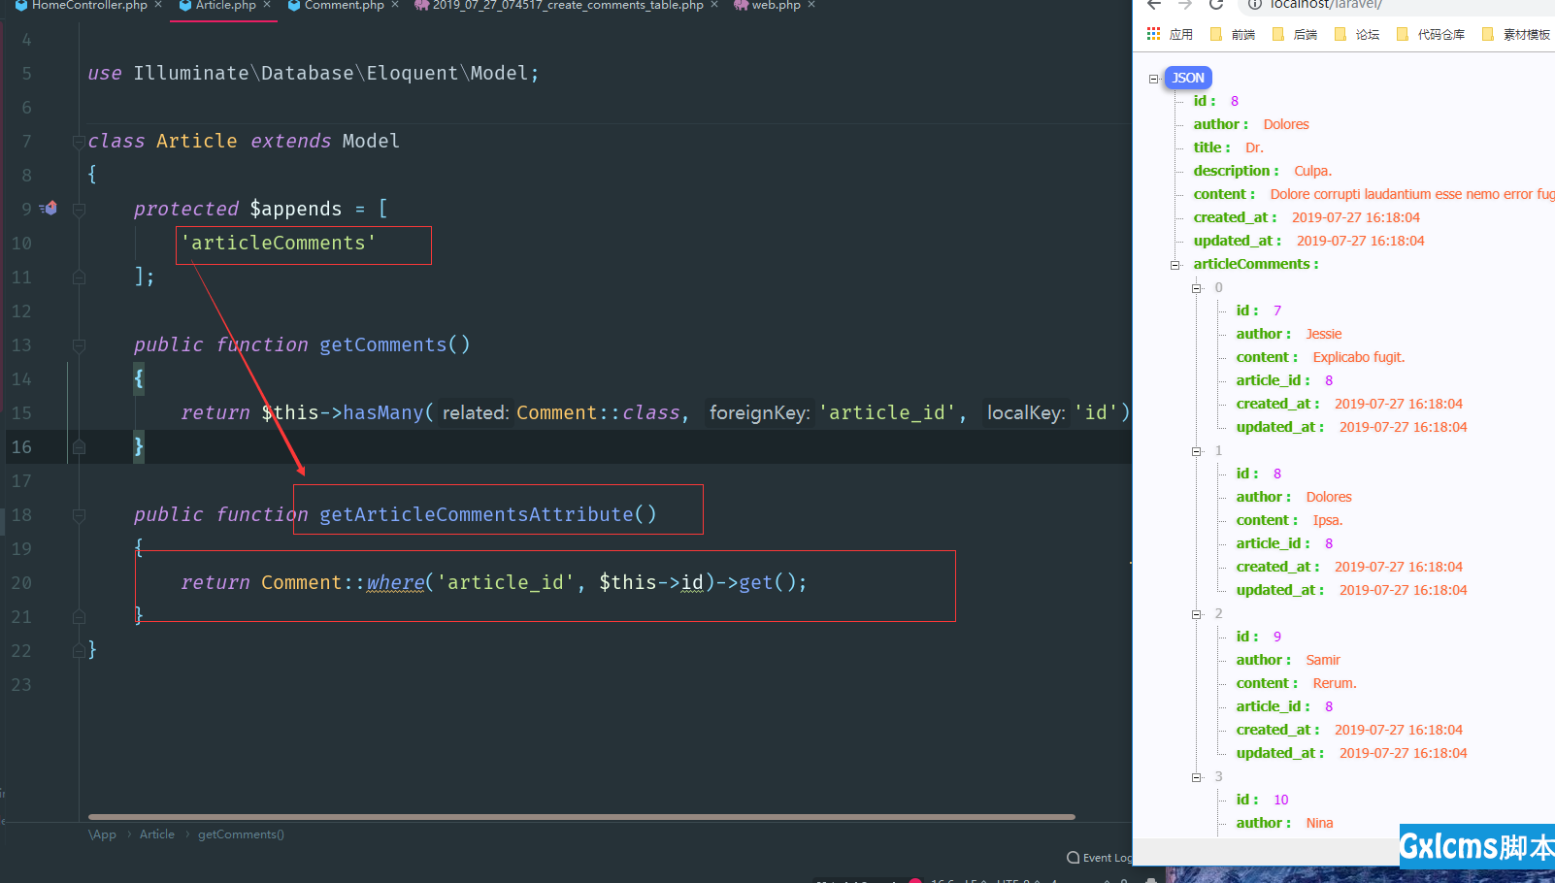Image resolution: width=1555 pixels, height=883 pixels.
Task: Fold the getComments function at line 13
Action: [79, 345]
